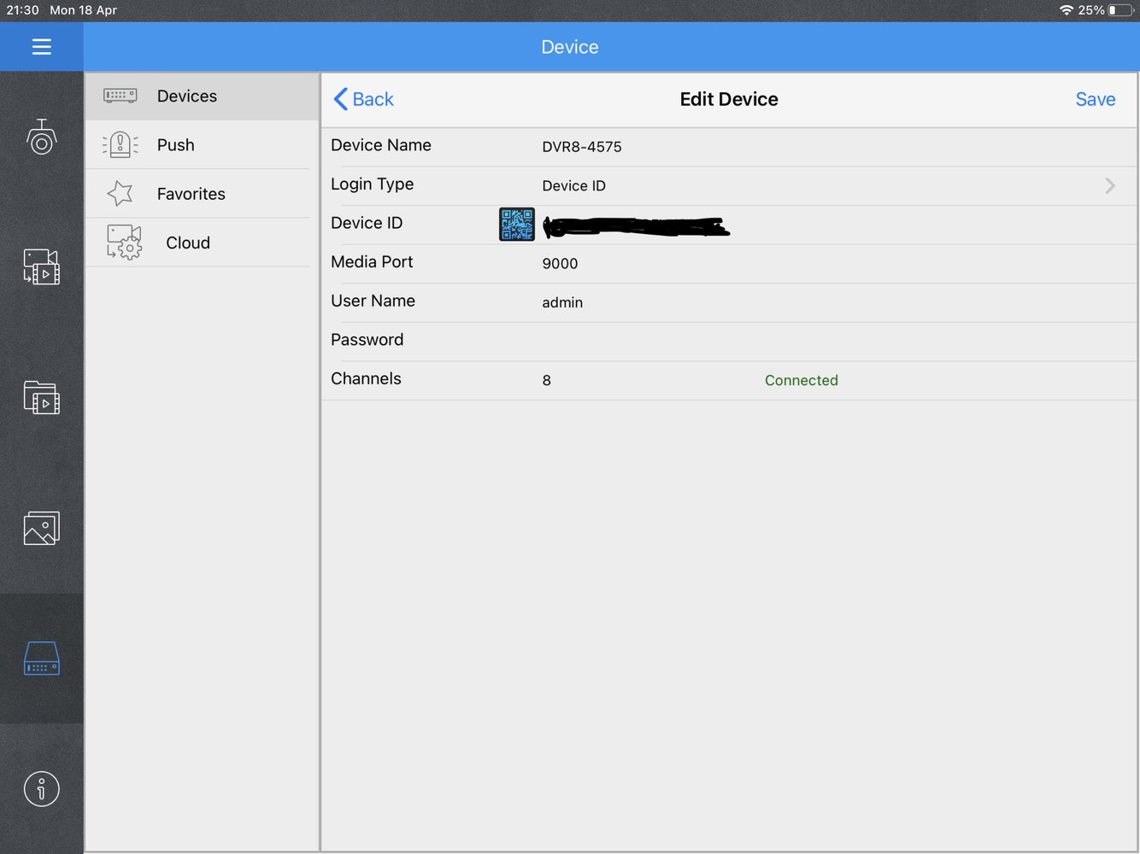
Task: Tap the QR code scan icon
Action: click(x=516, y=225)
